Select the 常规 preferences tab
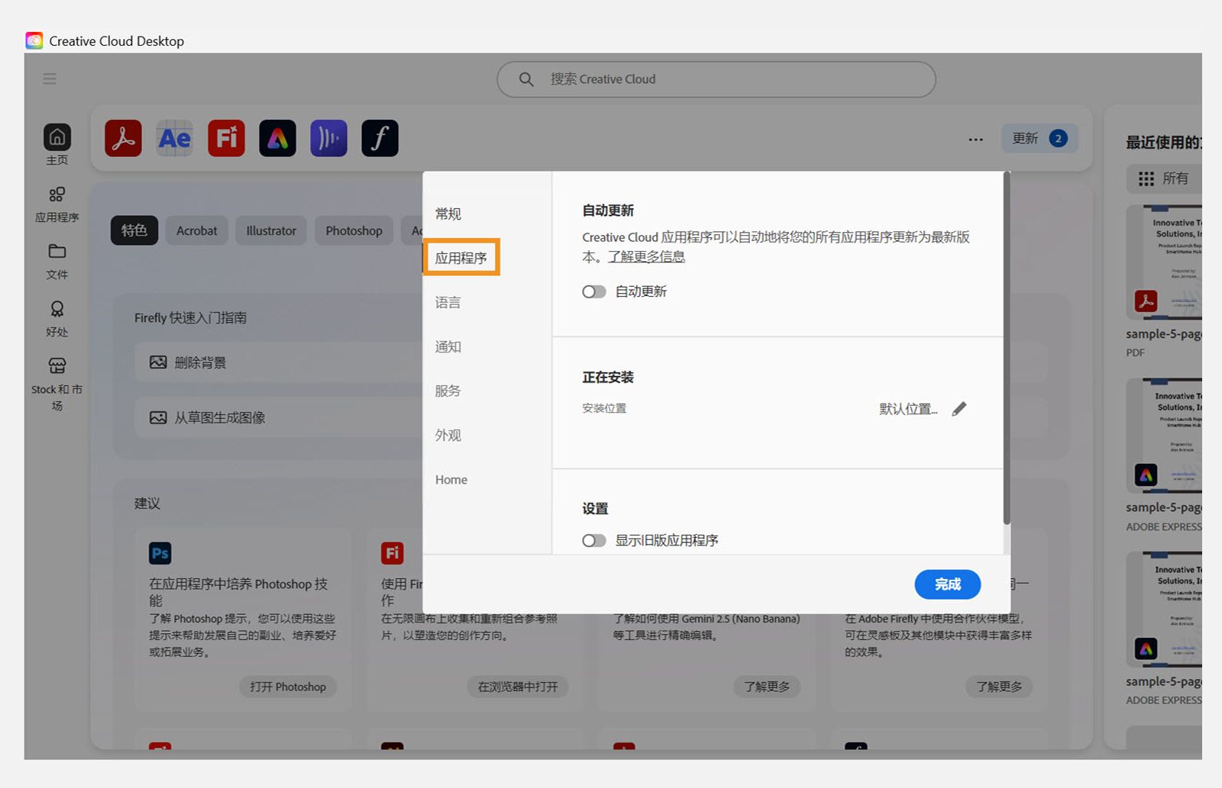This screenshot has height=788, width=1222. coord(448,214)
